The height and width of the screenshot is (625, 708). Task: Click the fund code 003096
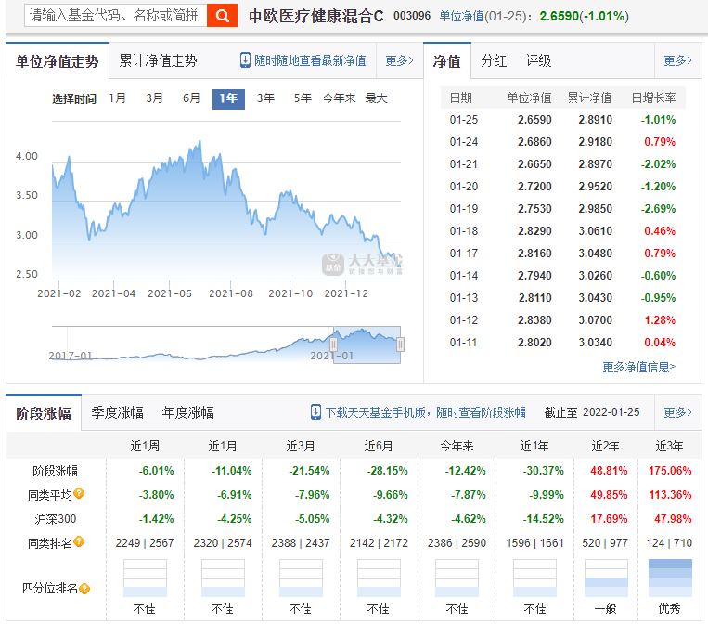coord(412,16)
